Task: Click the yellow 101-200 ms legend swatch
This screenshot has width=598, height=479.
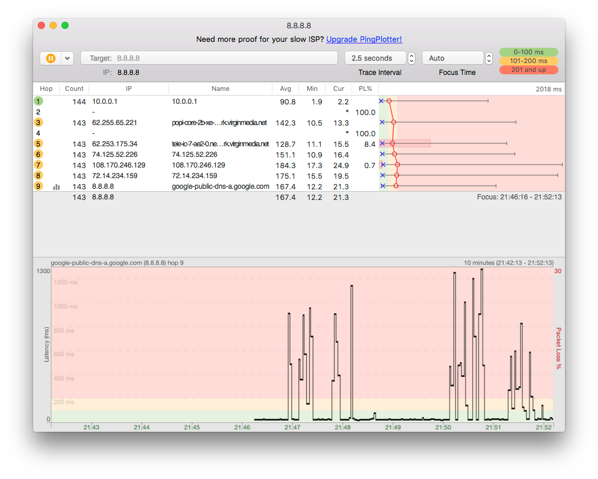Action: 529,61
